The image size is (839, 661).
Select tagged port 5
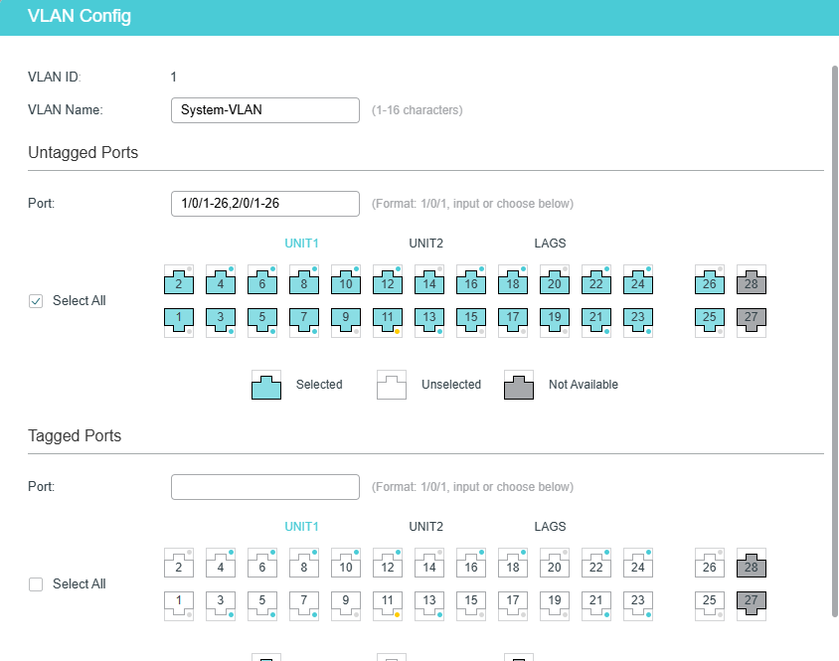coord(262,605)
